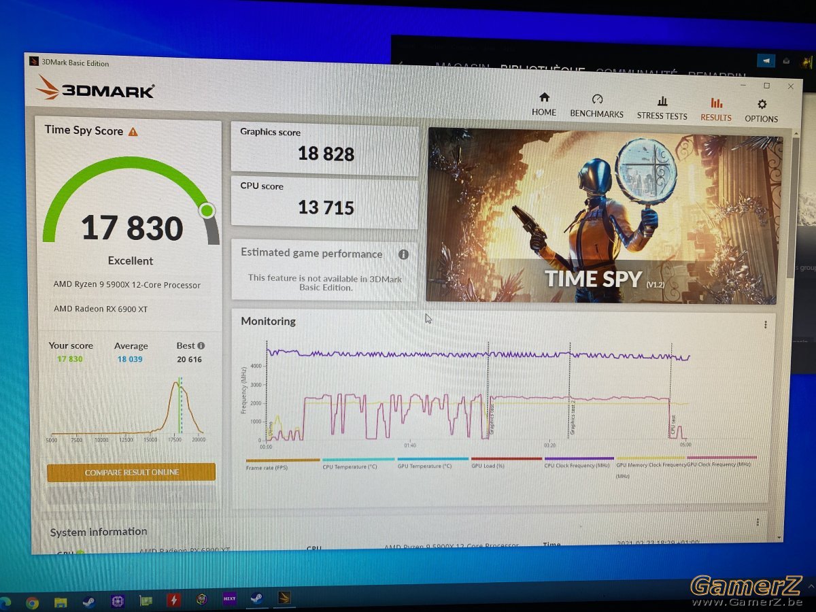Toggle the Frame rate (FPS) legend series
816x612 pixels.
[x=282, y=464]
